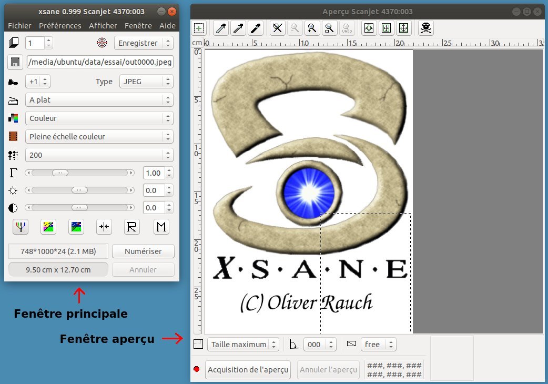This screenshot has width=548, height=384.
Task: Click the 748*1000*24 (2.1 MB) info box
Action: pos(58,251)
